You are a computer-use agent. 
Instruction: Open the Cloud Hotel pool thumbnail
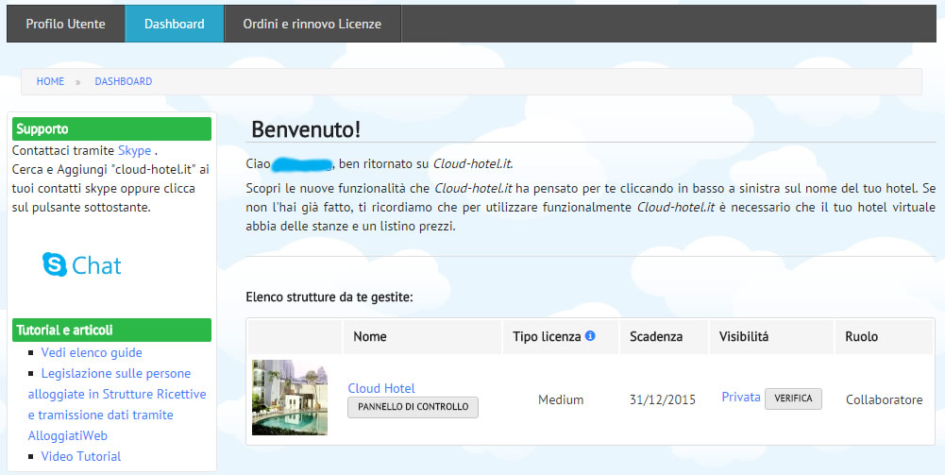point(290,398)
